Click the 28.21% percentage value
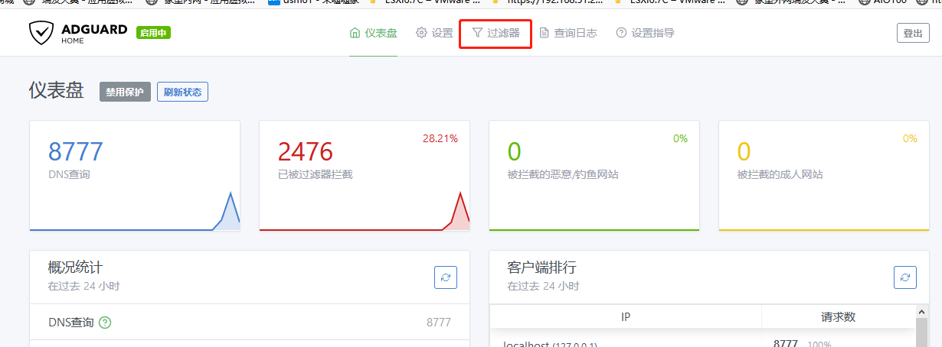942x347 pixels. [x=440, y=138]
